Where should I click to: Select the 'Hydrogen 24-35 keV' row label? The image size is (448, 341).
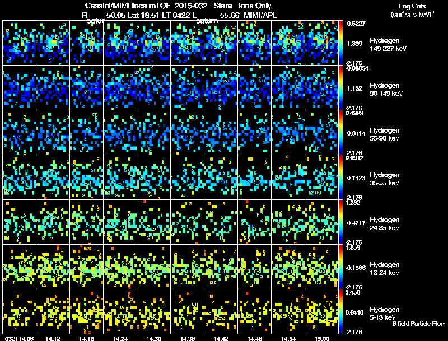pos(385,224)
